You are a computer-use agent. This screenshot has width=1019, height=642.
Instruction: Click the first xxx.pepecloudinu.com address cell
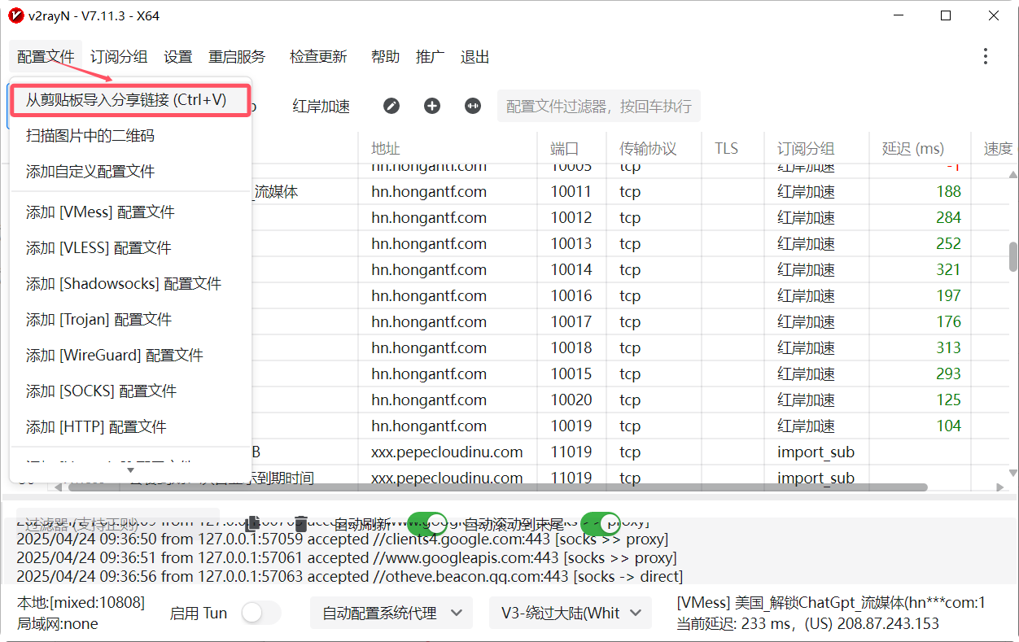click(x=447, y=452)
